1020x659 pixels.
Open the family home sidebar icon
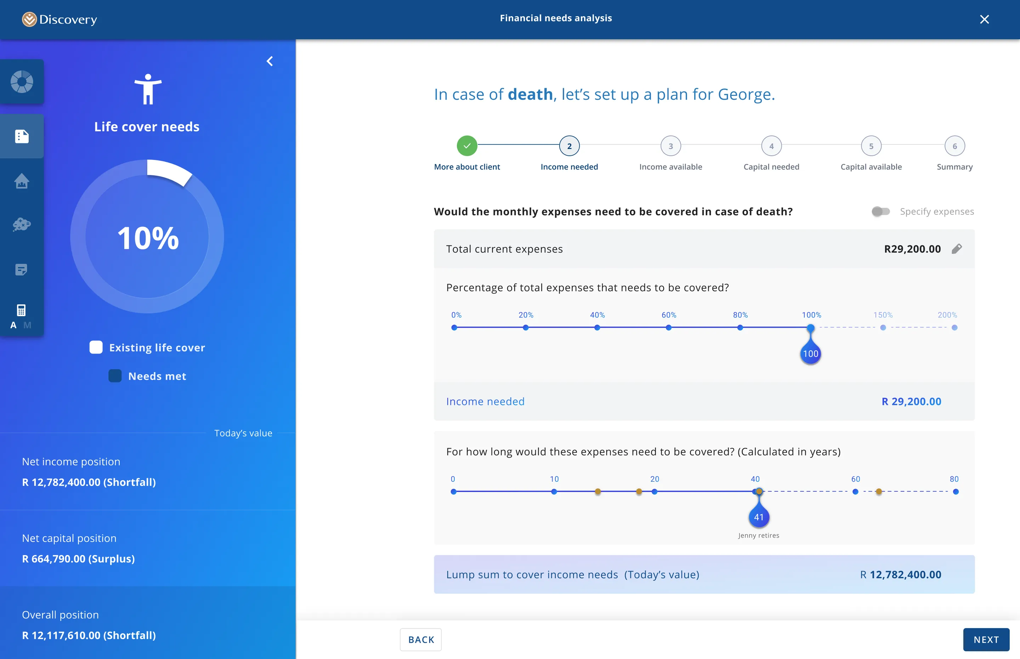22,181
